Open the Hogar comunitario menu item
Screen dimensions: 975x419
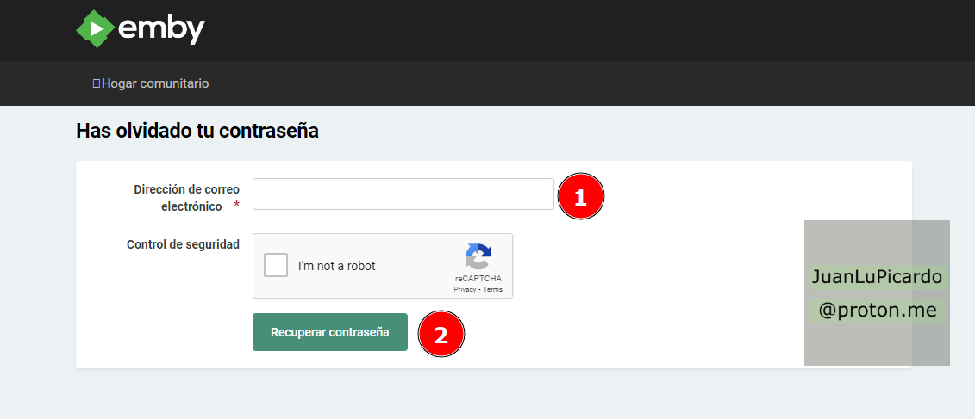click(155, 83)
